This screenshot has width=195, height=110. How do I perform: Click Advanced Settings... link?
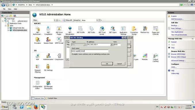click(178, 61)
